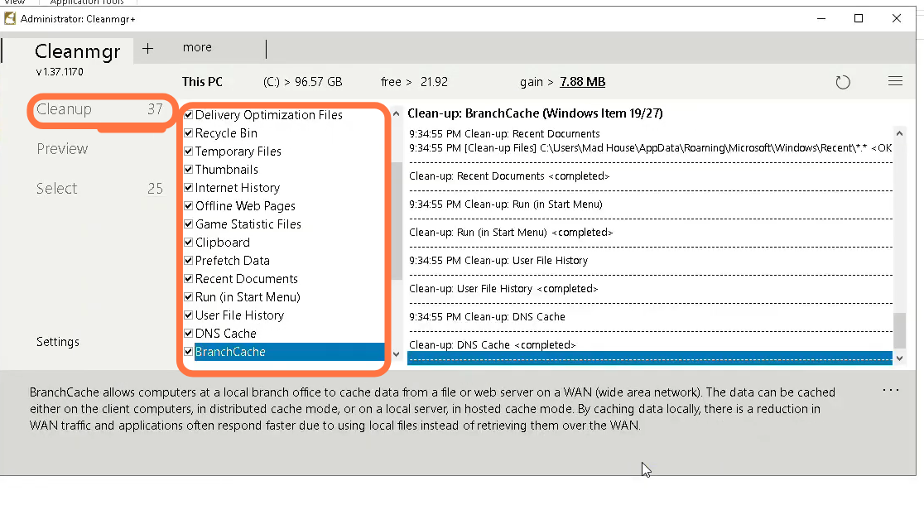
Task: Switch to the Preview section
Action: click(62, 149)
